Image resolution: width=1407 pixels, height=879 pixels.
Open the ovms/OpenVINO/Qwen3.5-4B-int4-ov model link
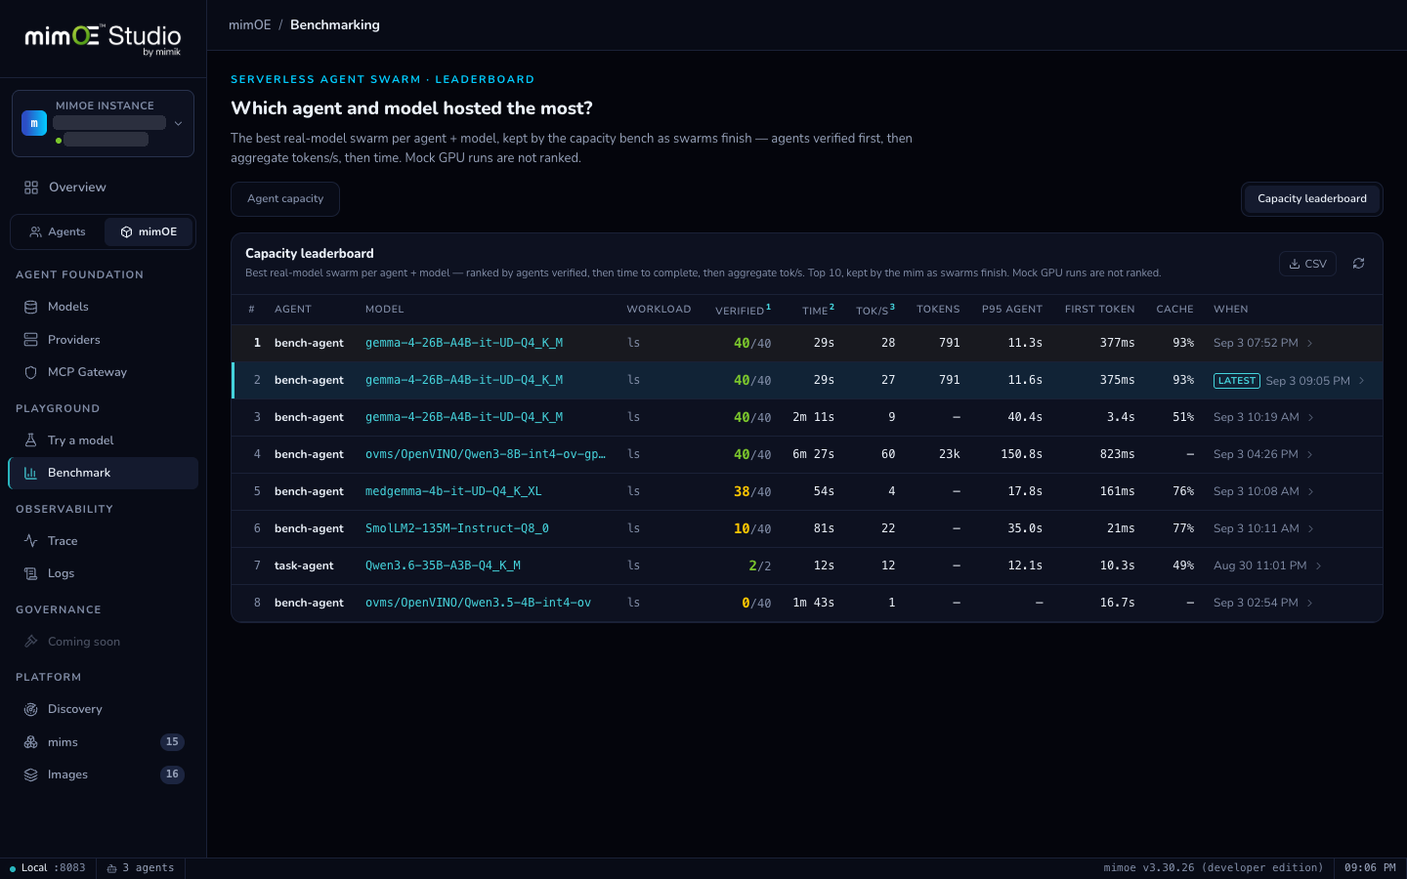point(478,603)
